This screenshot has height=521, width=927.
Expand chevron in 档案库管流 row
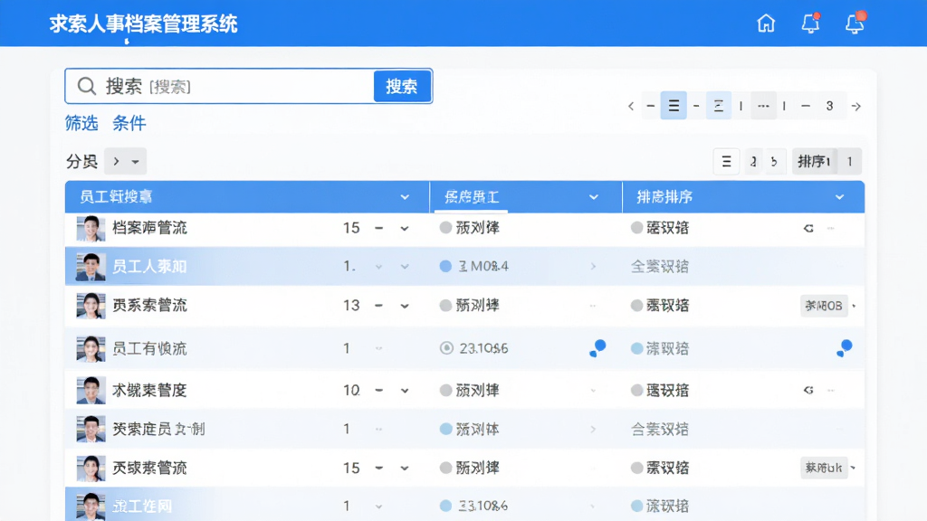coord(405,229)
